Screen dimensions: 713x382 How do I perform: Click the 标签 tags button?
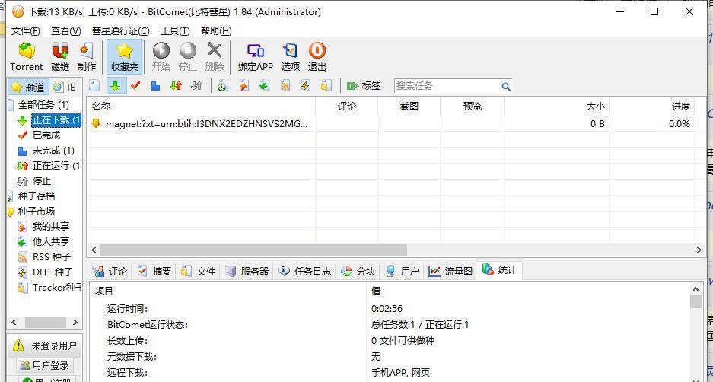(x=364, y=85)
